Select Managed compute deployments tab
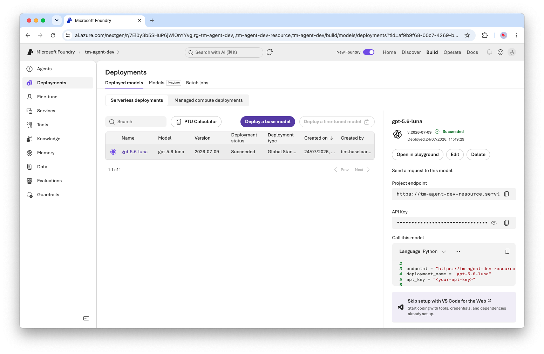This screenshot has height=354, width=544. coord(209,100)
